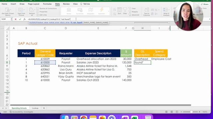Open the Page Layout ribbon tab
Image resolution: width=213 pixels, height=119 pixels.
34,4
